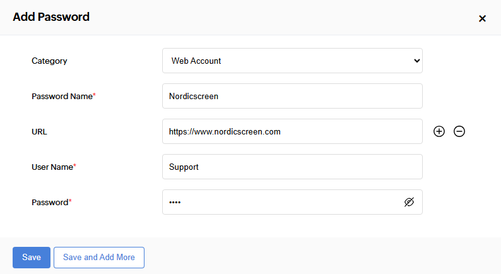Click the Password Name field containing Nordicscreen
501x274 pixels.
pos(292,96)
